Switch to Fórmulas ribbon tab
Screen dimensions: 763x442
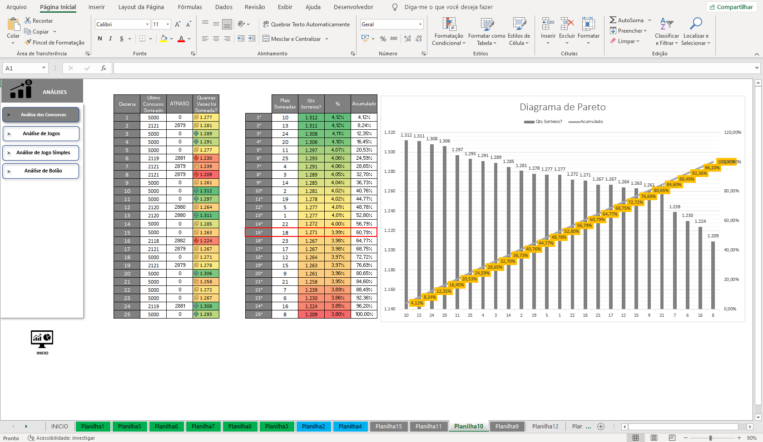point(190,7)
